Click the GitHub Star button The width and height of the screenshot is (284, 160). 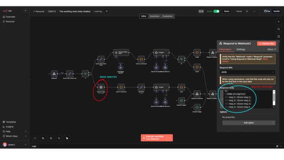[267, 11]
